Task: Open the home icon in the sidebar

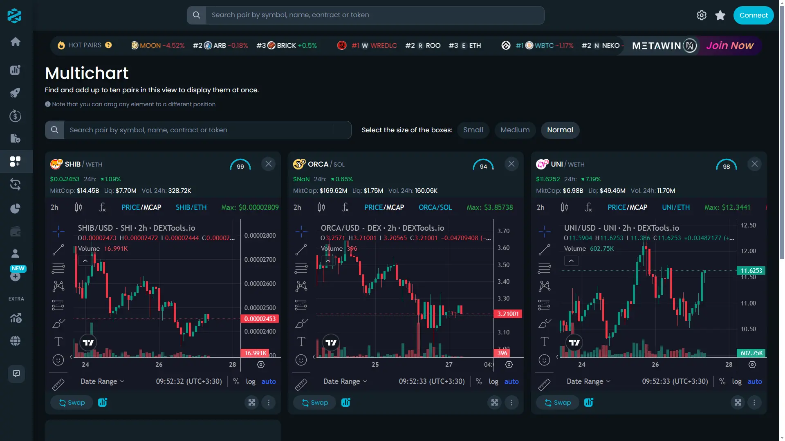Action: tap(16, 42)
